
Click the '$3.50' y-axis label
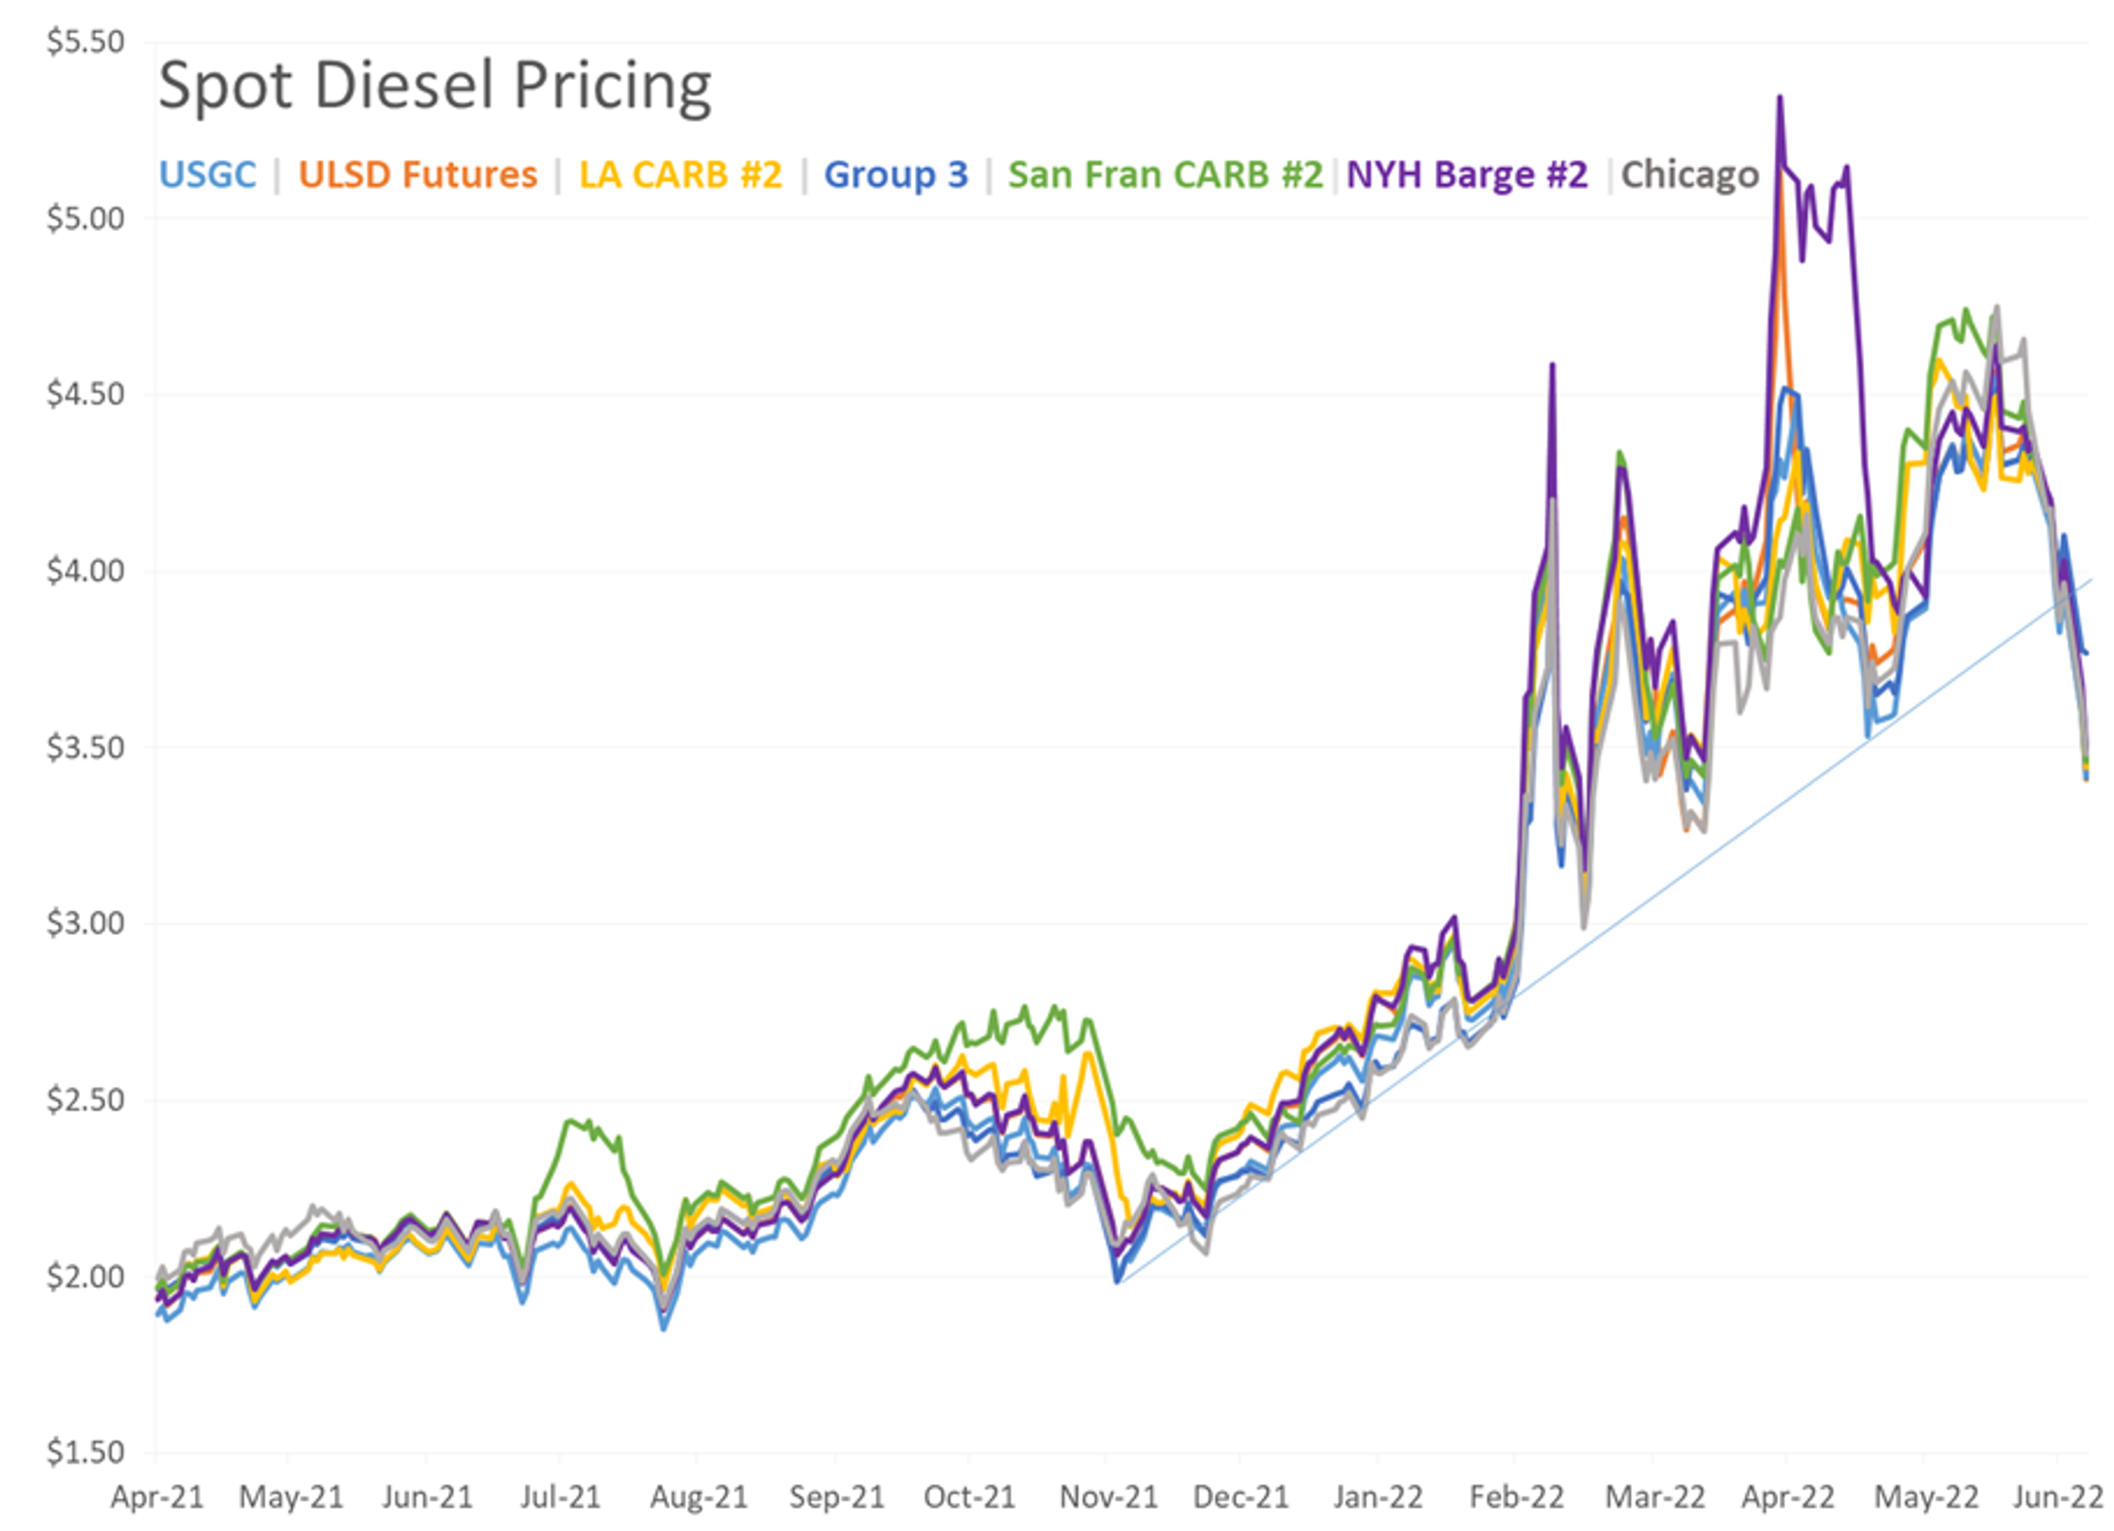(x=86, y=747)
